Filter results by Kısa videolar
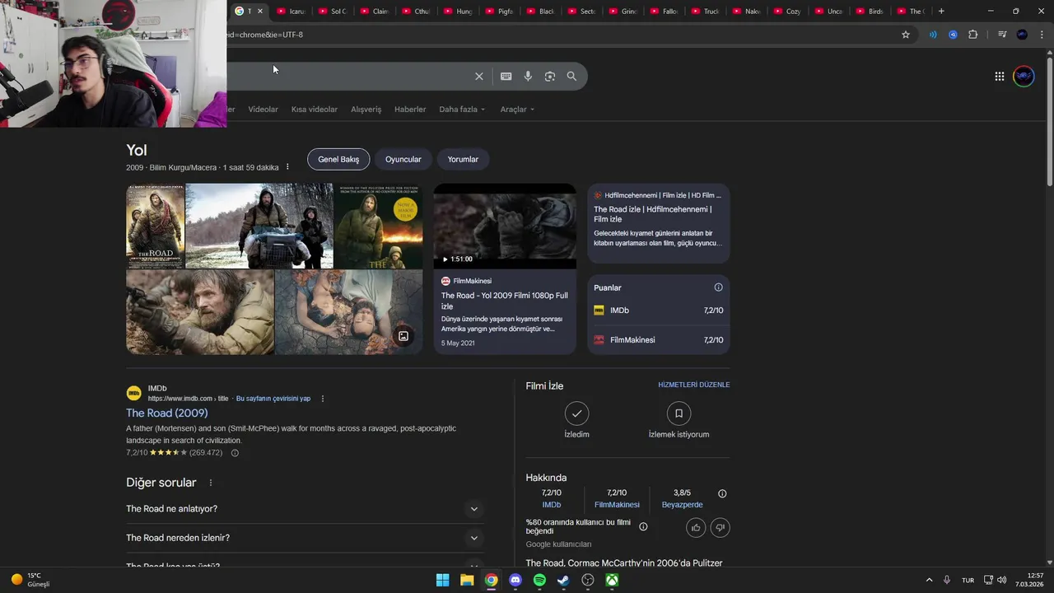1054x593 pixels. [315, 110]
